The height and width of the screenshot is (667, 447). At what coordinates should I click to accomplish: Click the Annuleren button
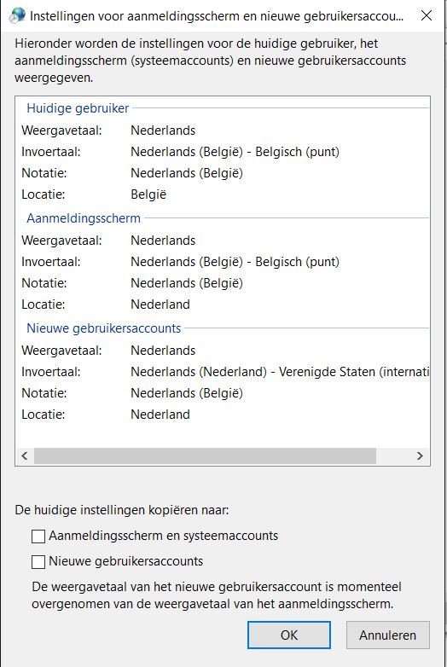click(x=388, y=635)
